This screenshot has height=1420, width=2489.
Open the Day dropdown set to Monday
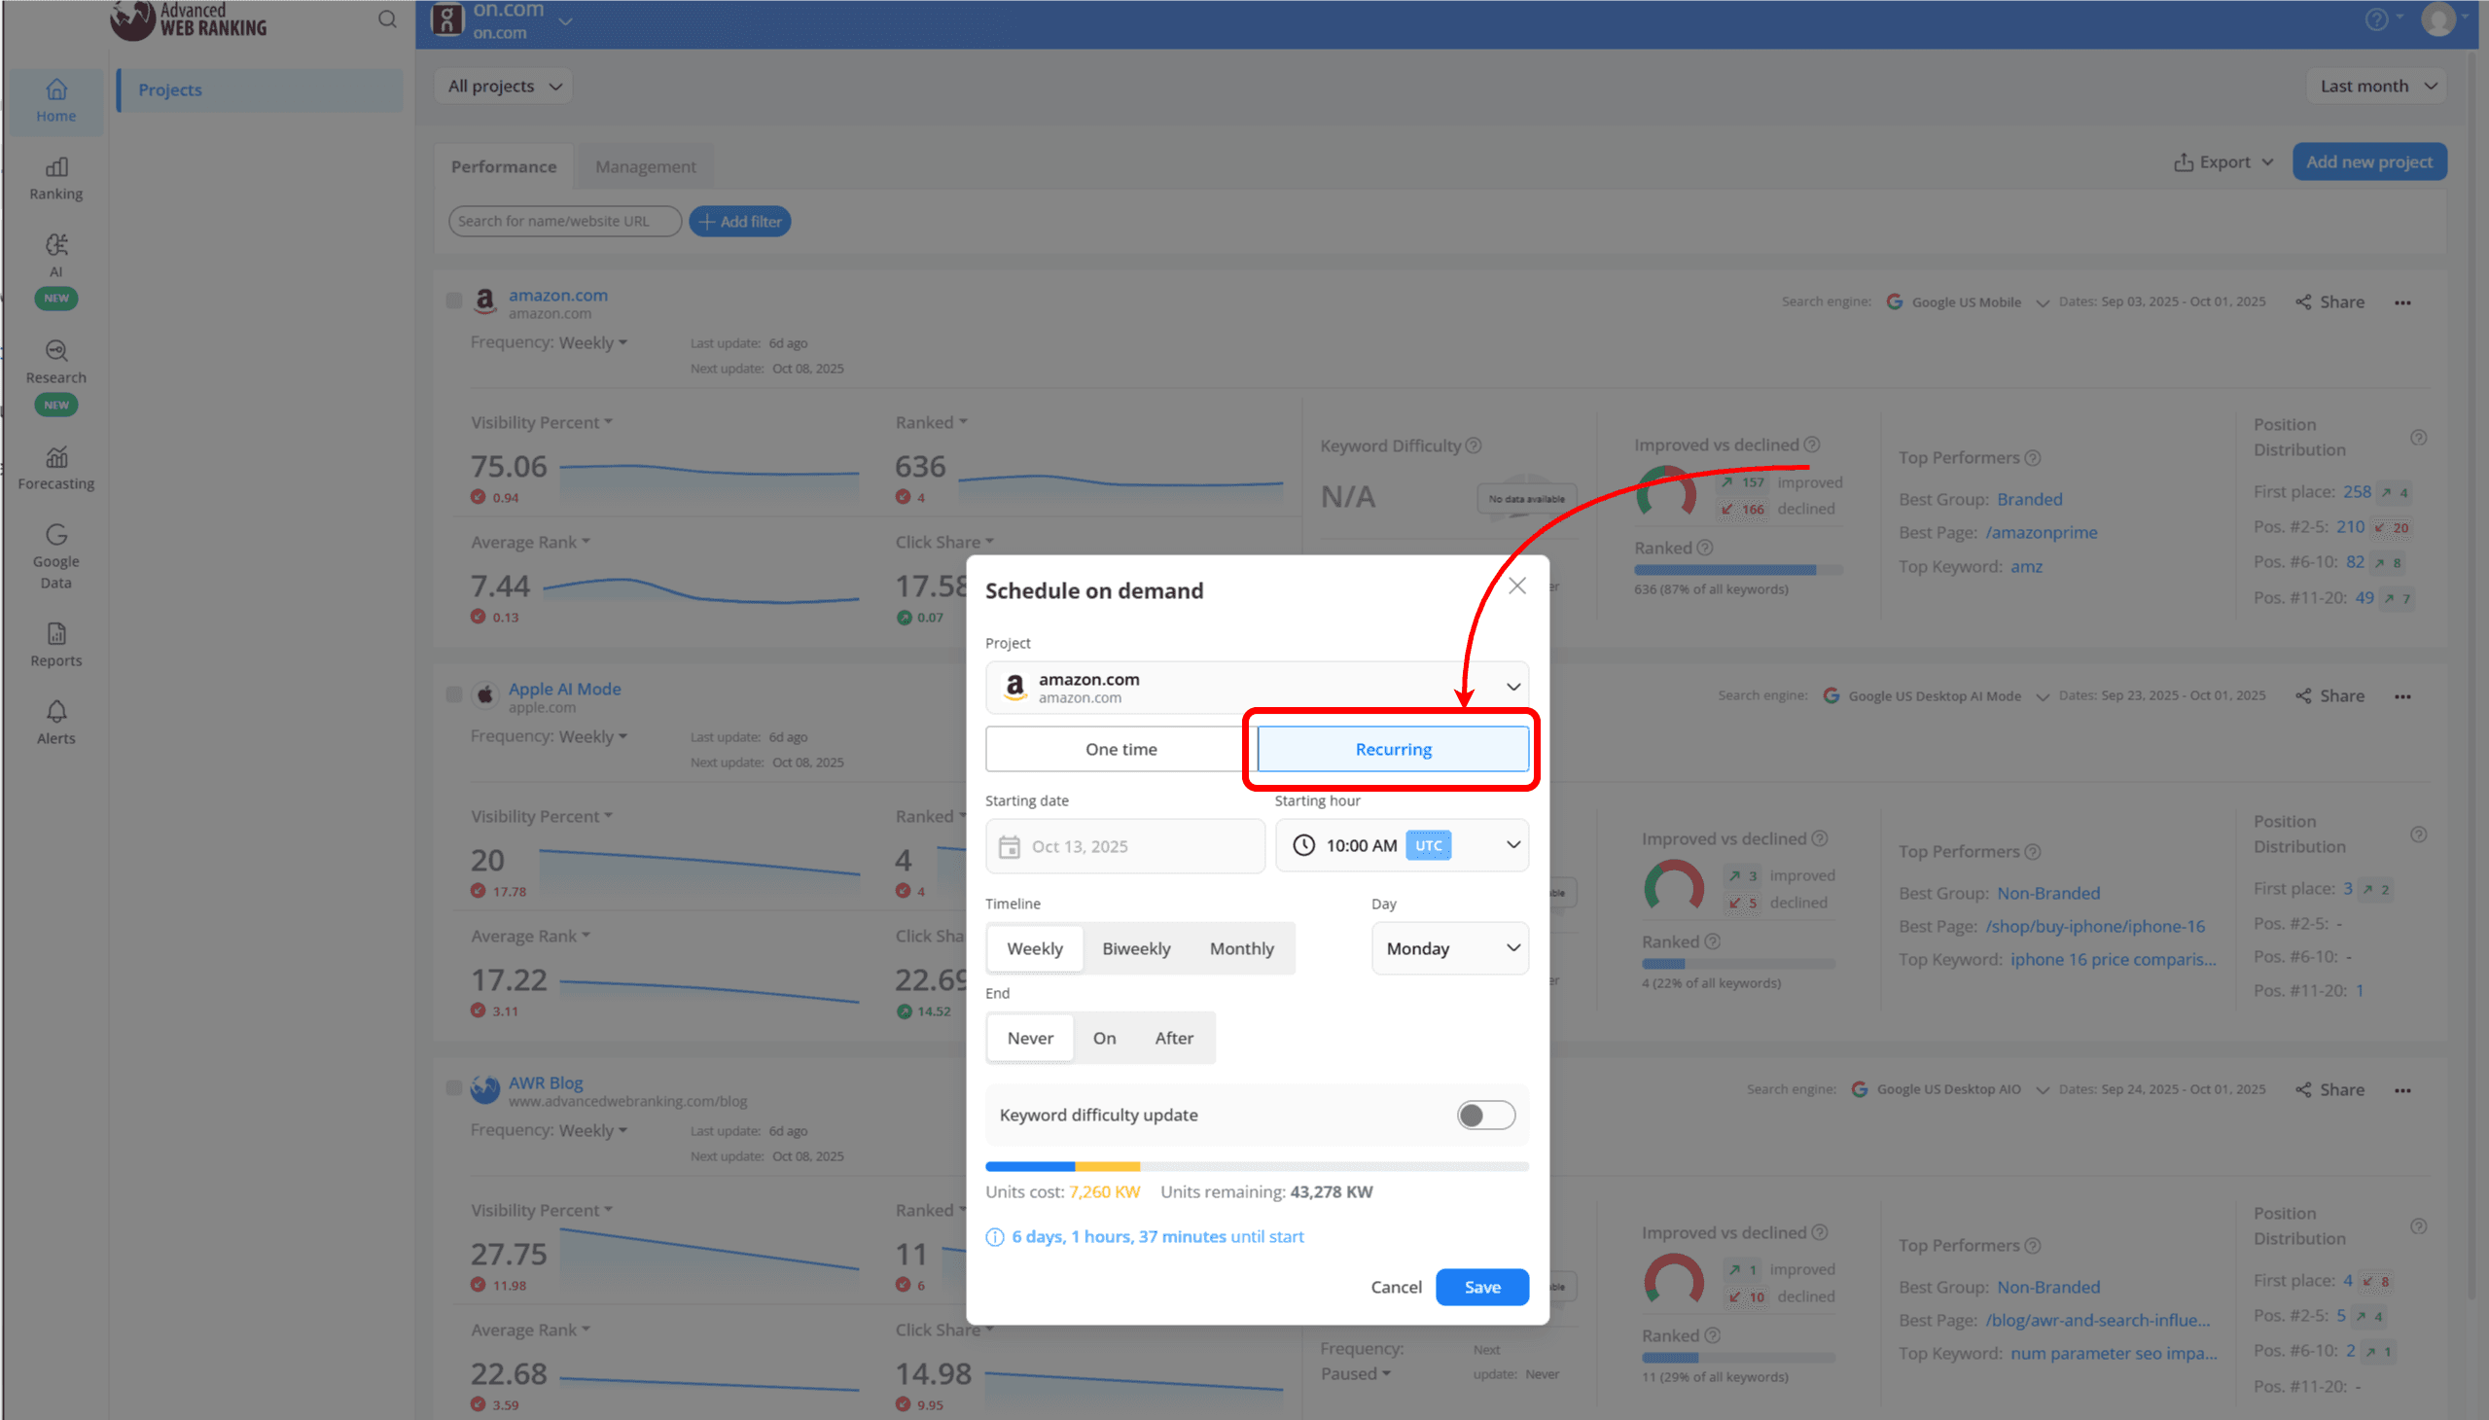pyautogui.click(x=1449, y=948)
